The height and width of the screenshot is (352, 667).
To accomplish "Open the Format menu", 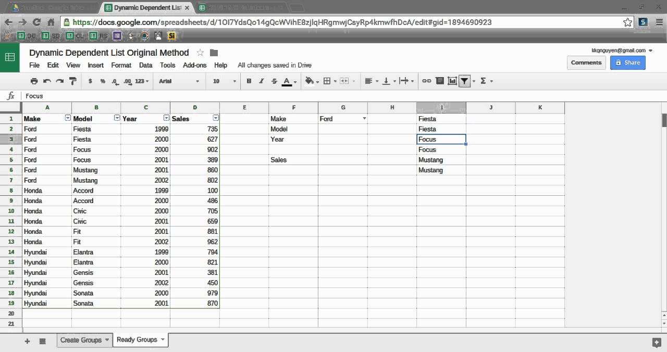I will pos(121,65).
